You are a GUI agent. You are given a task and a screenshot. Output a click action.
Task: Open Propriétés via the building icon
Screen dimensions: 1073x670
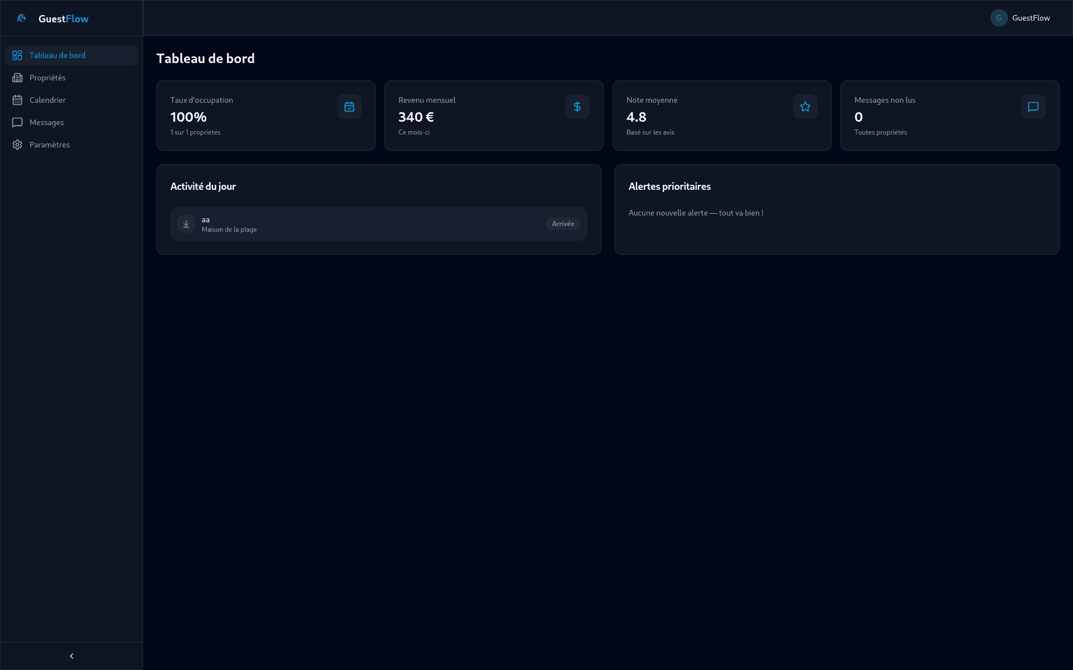18,78
